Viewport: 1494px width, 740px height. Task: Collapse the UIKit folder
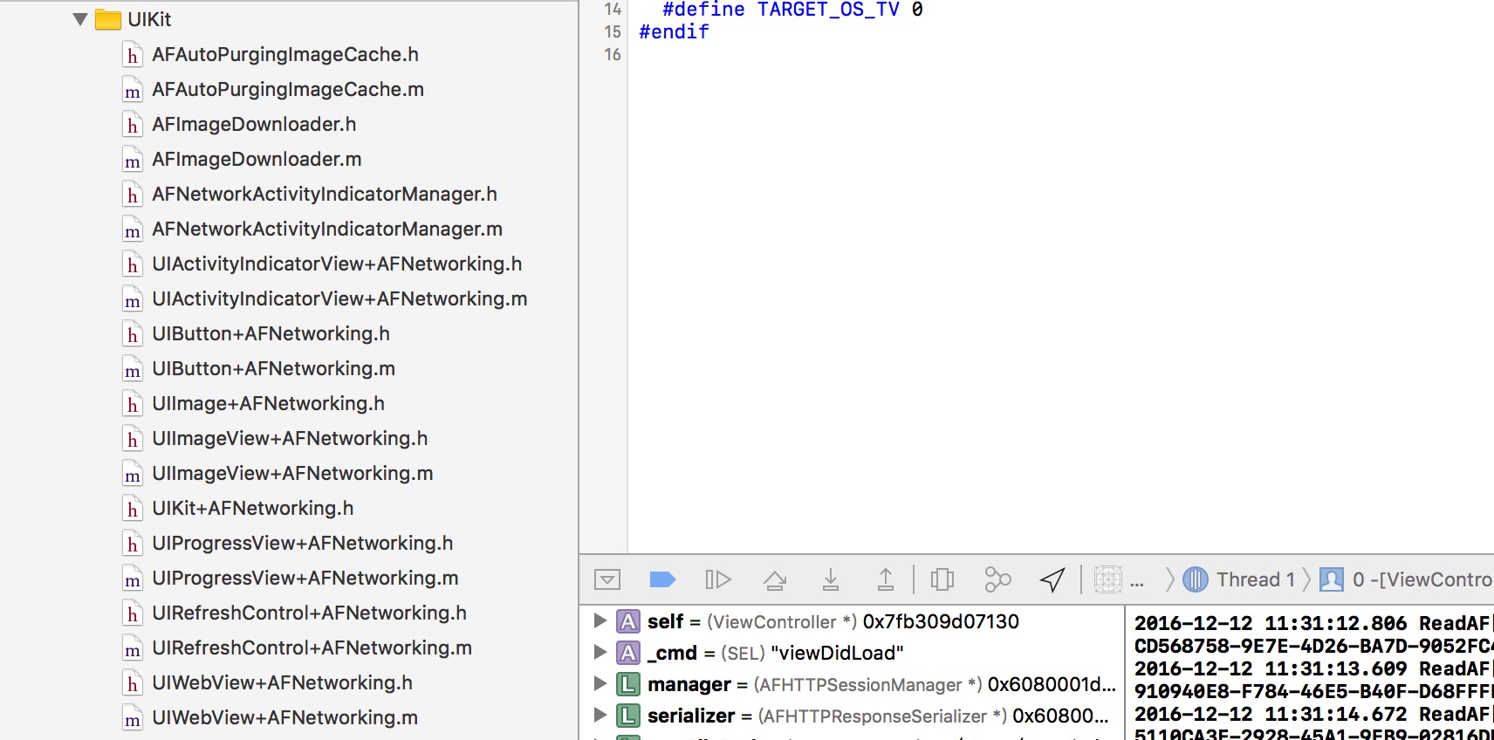click(x=80, y=19)
